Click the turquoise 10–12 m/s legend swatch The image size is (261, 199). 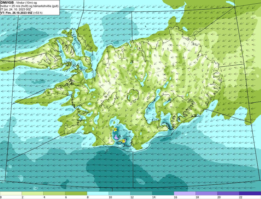pyautogui.click(x=120, y=193)
